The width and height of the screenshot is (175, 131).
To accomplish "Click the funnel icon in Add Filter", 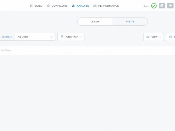I will (62, 37).
